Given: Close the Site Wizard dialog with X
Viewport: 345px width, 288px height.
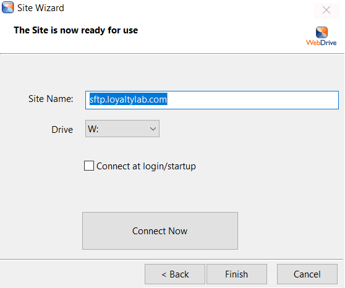Looking at the screenshot, I should point(326,10).
